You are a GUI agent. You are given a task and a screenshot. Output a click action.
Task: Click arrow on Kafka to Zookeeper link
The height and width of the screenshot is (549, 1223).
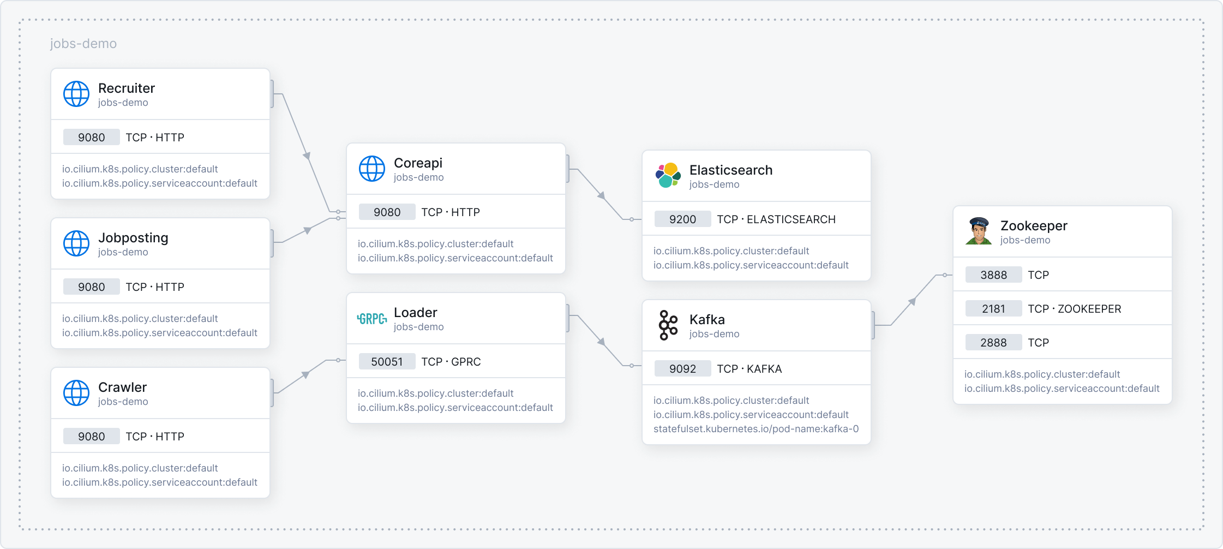click(912, 301)
